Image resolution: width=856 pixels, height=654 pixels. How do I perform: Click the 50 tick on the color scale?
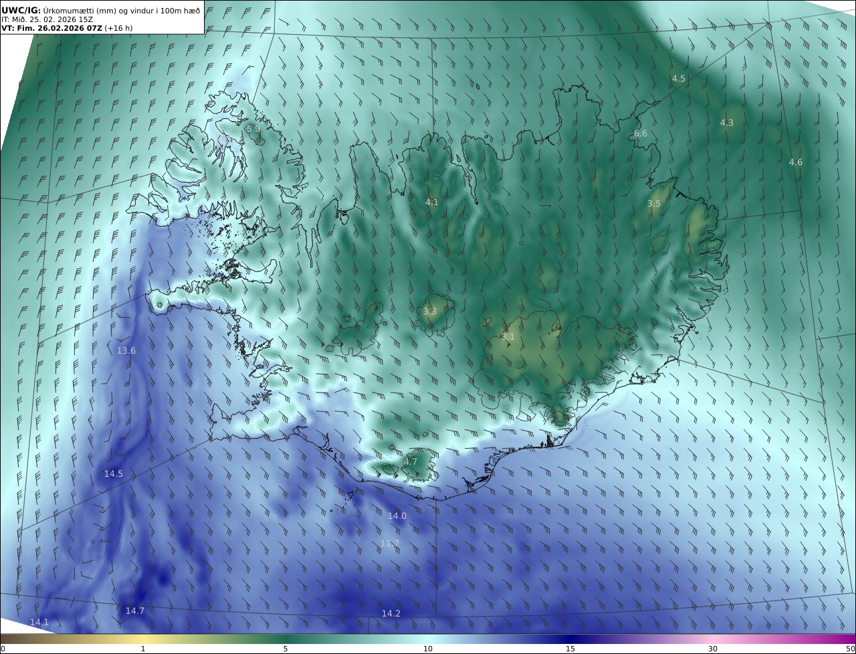pyautogui.click(x=851, y=649)
